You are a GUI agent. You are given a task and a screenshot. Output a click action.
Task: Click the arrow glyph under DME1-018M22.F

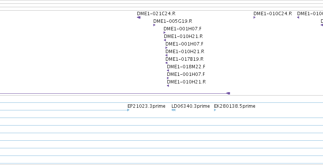click(168, 71)
